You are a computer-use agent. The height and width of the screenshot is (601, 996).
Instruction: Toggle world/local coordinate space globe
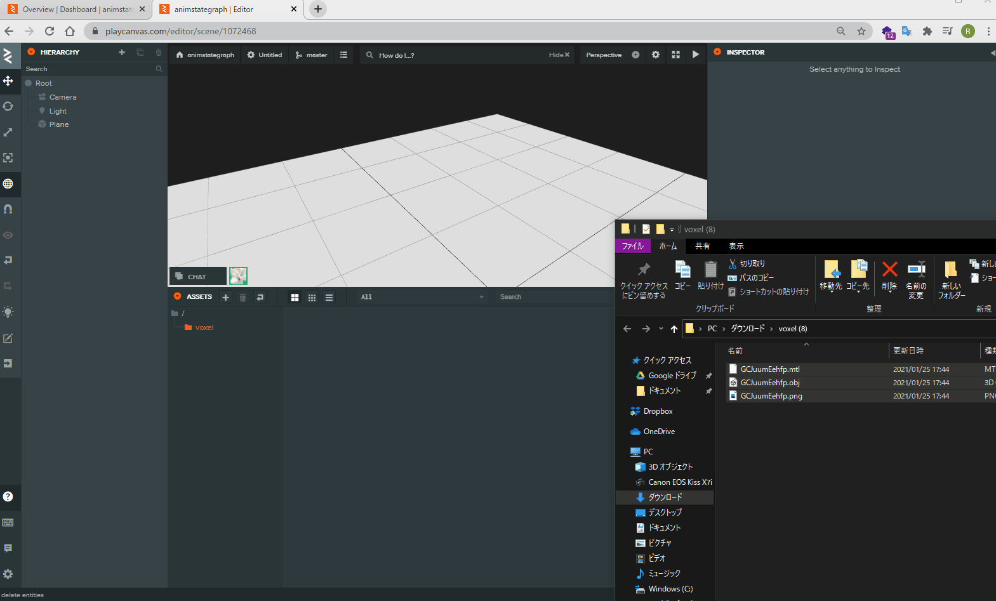tap(8, 183)
